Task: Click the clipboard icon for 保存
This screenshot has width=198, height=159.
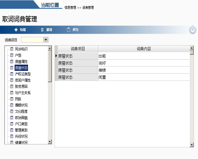Action: pyautogui.click(x=69, y=30)
